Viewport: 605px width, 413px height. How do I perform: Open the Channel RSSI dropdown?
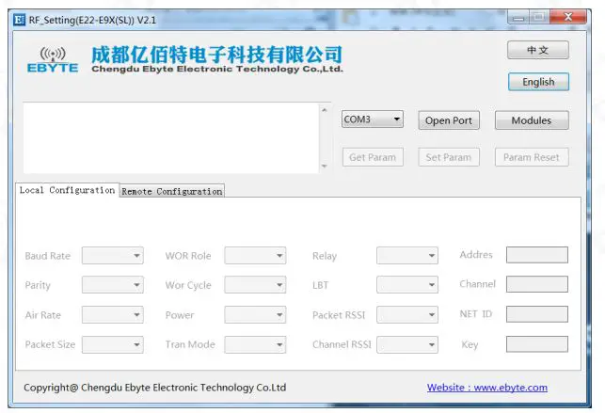(407, 344)
